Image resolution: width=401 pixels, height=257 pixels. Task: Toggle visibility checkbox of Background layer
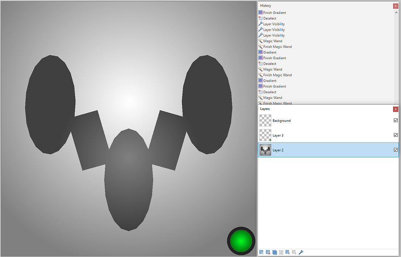pos(396,120)
